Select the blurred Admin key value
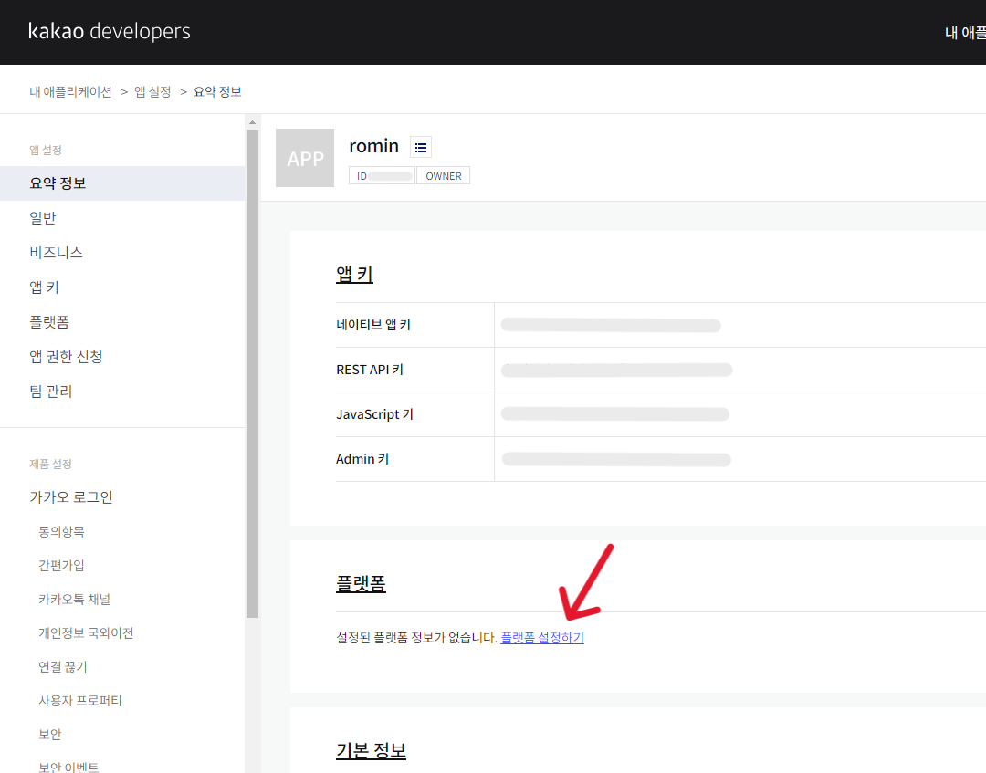Viewport: 986px width, 773px height. tap(616, 459)
